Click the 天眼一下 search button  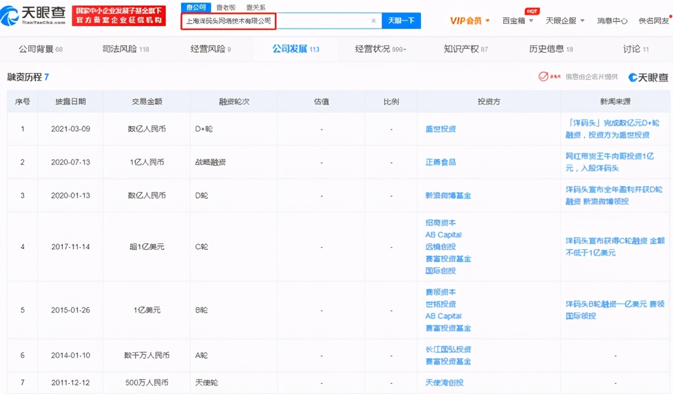tap(401, 20)
